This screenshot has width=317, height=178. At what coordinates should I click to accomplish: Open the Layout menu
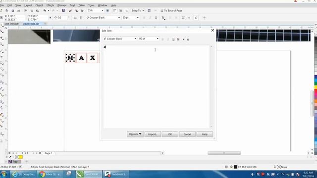point(28,5)
